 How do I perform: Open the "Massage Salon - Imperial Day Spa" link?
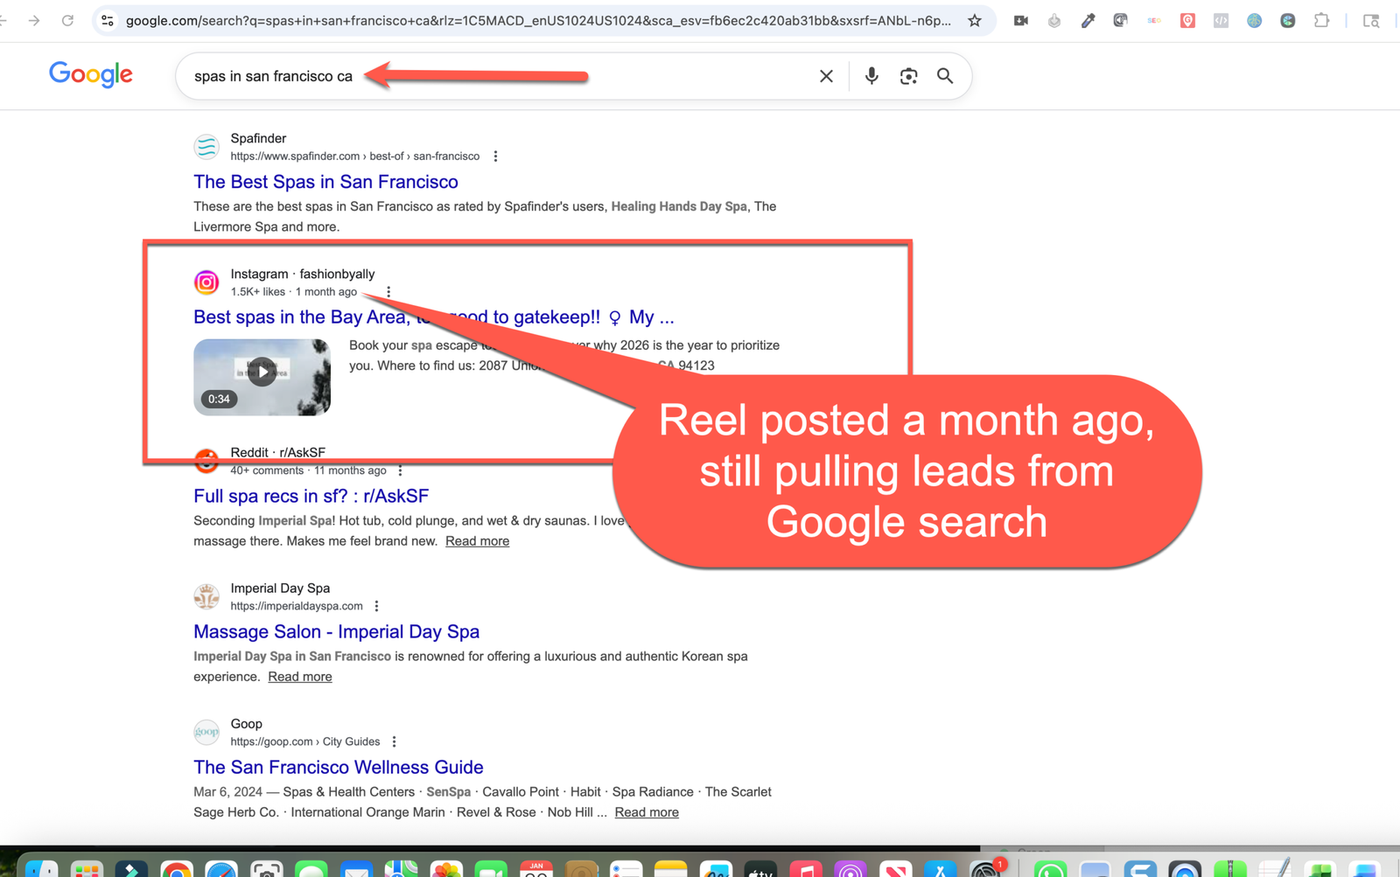click(x=336, y=631)
